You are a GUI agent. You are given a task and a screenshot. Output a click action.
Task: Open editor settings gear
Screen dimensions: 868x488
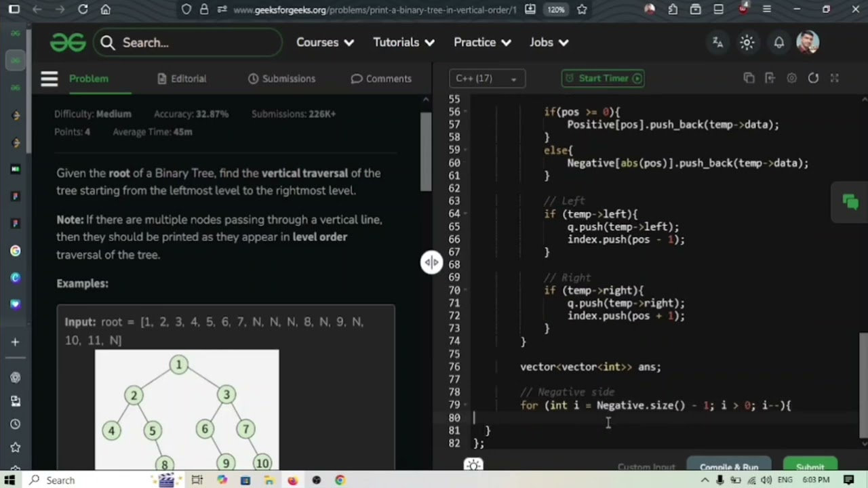coord(791,79)
